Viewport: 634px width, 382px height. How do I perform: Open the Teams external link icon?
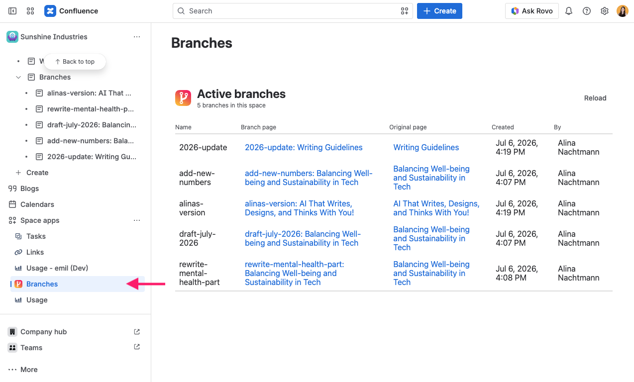[x=137, y=347]
